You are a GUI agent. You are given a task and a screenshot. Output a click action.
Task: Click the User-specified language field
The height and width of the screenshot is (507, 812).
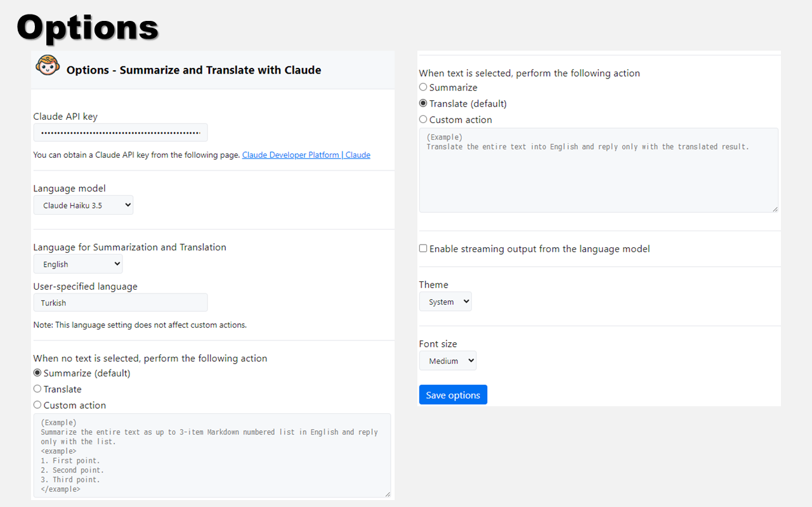point(121,303)
